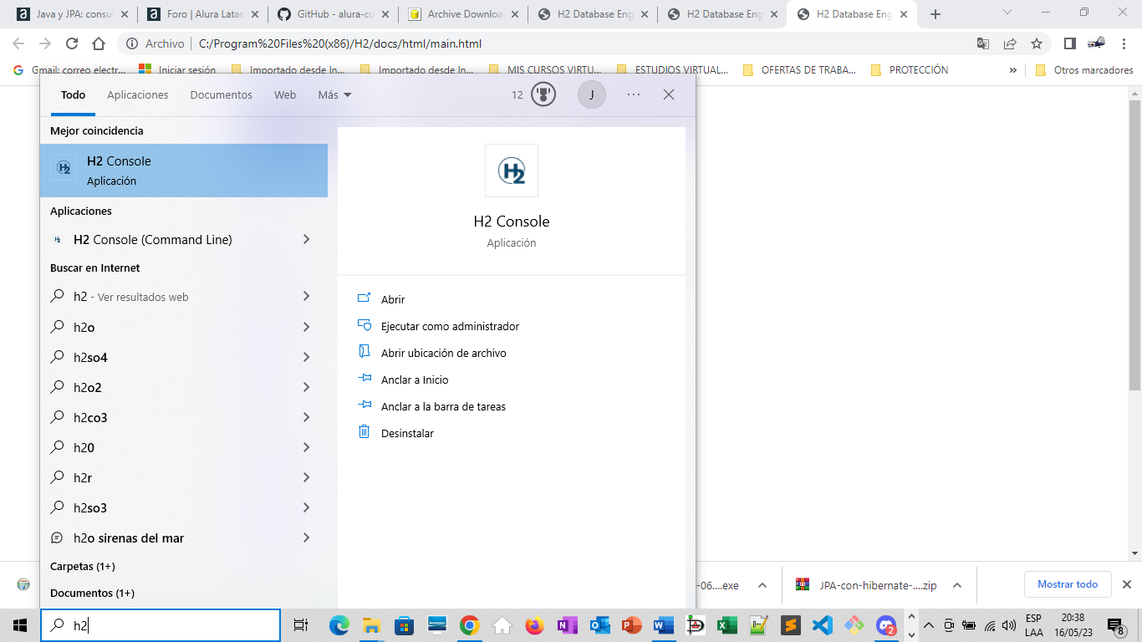The image size is (1142, 642).
Task: Click the volume speaker tray icon
Action: click(x=1011, y=625)
